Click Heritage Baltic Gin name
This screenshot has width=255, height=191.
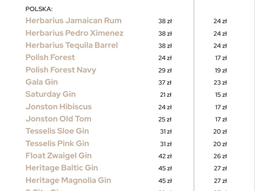pos(62,168)
